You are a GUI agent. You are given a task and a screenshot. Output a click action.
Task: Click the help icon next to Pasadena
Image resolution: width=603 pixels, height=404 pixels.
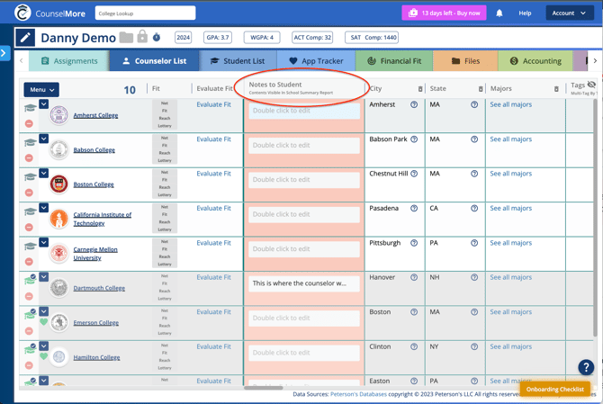tap(414, 209)
